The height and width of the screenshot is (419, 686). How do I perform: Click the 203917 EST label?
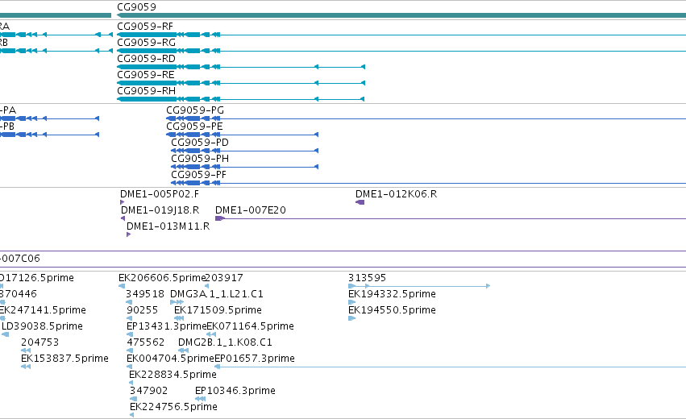tap(224, 278)
